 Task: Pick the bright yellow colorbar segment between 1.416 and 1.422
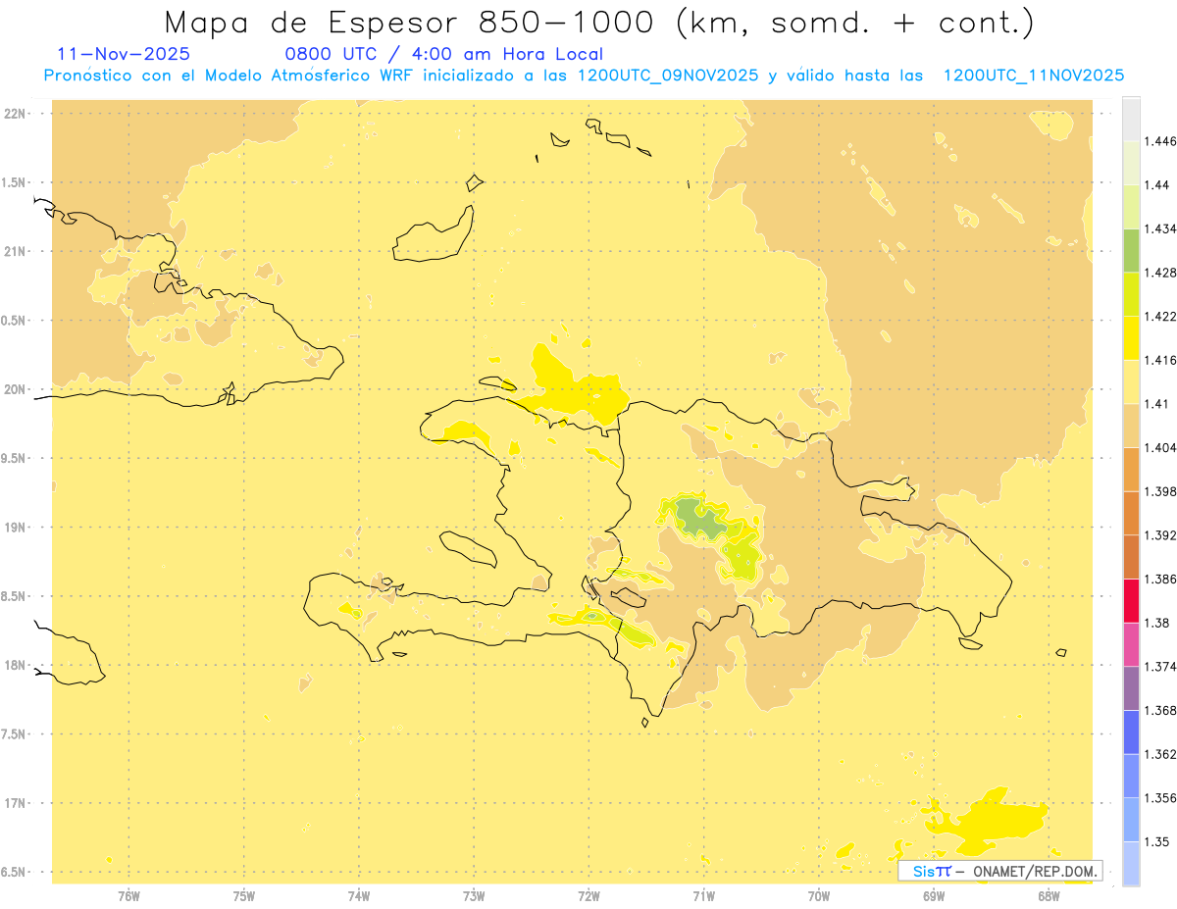[1131, 338]
